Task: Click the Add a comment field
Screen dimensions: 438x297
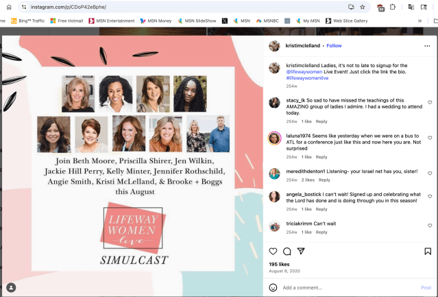Action: (343, 287)
